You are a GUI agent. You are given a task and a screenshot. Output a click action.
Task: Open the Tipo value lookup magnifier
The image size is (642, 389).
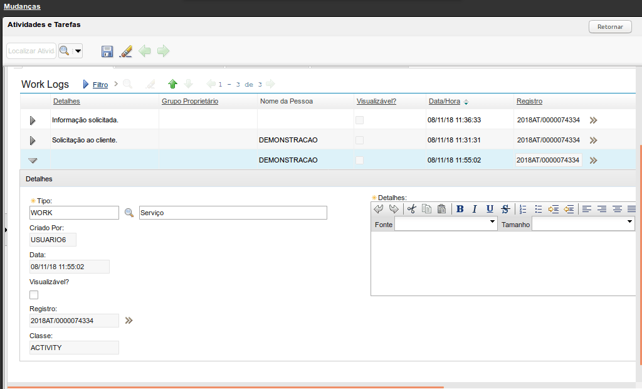pos(129,213)
